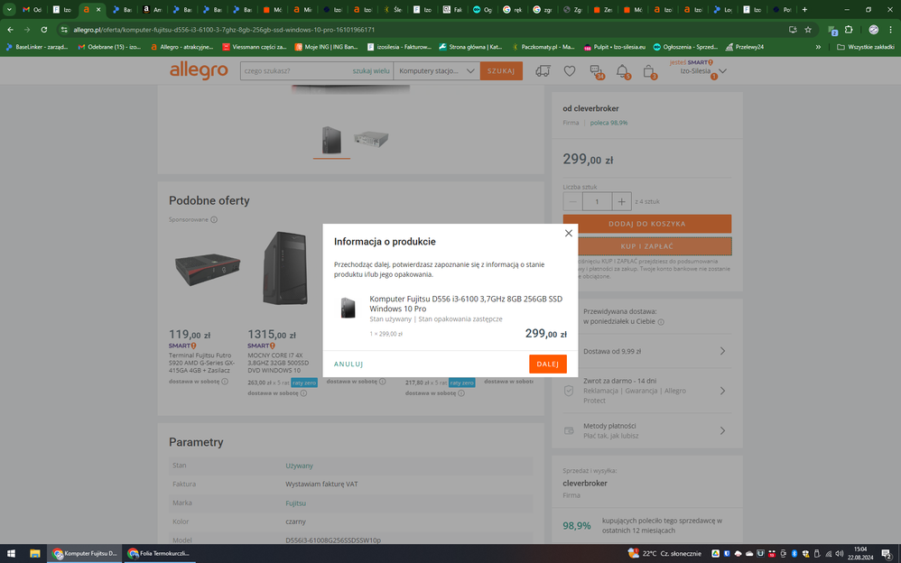Image resolution: width=901 pixels, height=563 pixels.
Task: Open messages icon with 34 badge
Action: point(596,71)
